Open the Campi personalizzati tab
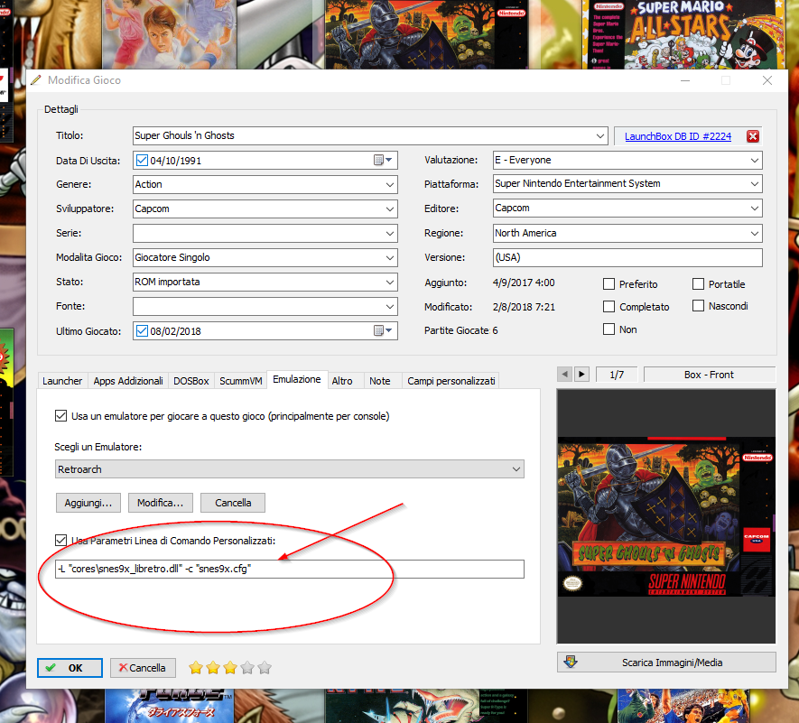Screen dimensions: 799x723 coord(451,381)
